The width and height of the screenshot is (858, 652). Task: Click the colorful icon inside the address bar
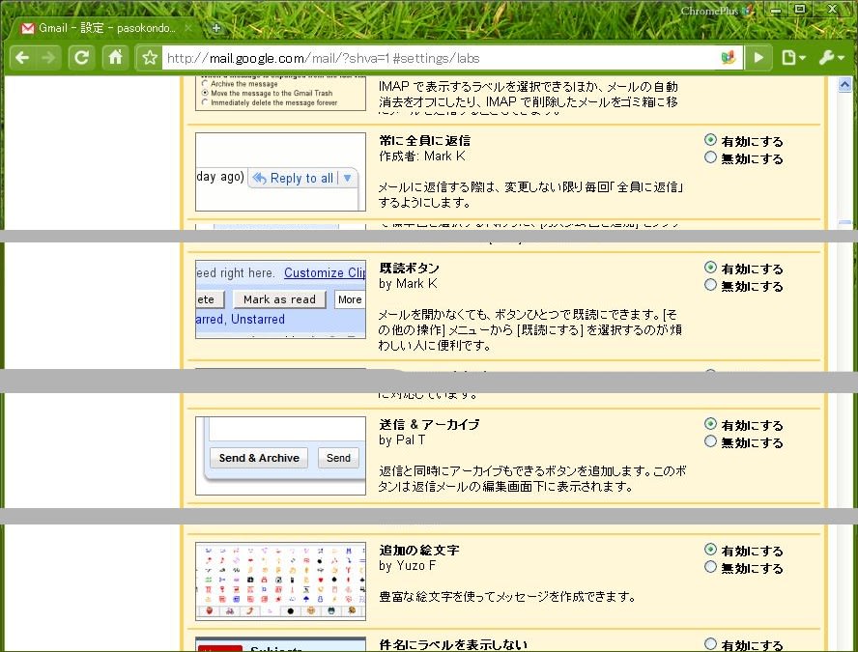click(729, 58)
